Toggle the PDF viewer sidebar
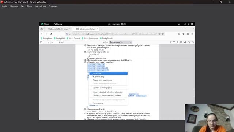 (41, 43)
